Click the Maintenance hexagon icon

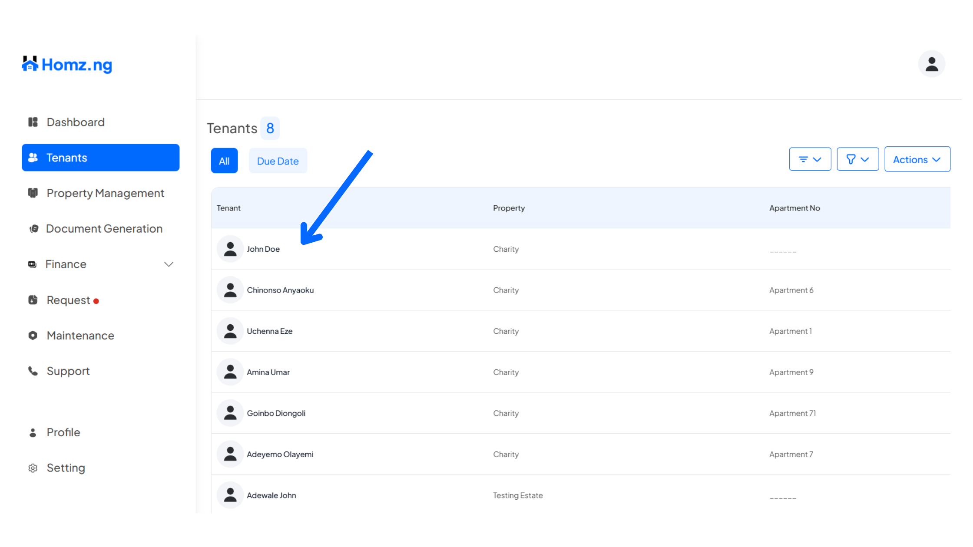pos(33,336)
